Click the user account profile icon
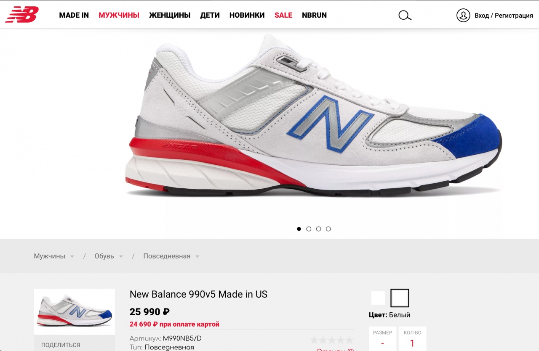This screenshot has width=539, height=351. click(x=463, y=16)
